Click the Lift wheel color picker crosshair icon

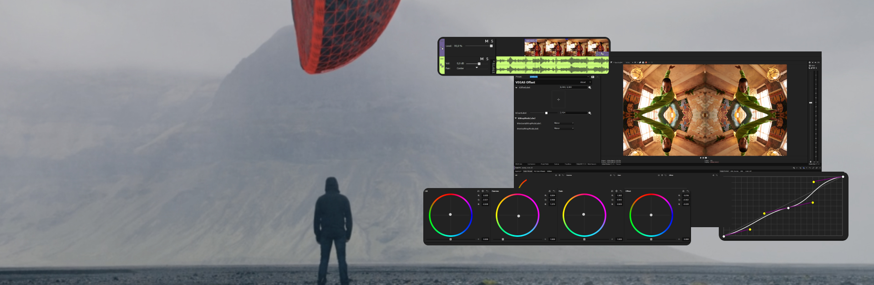tap(483, 191)
